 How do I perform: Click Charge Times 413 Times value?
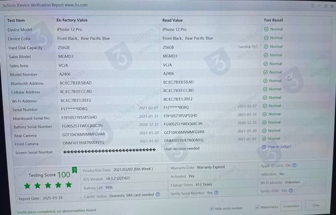pyautogui.click(x=204, y=184)
